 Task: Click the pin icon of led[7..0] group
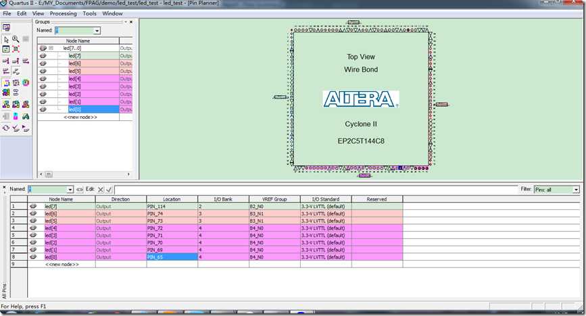pyautogui.click(x=43, y=48)
